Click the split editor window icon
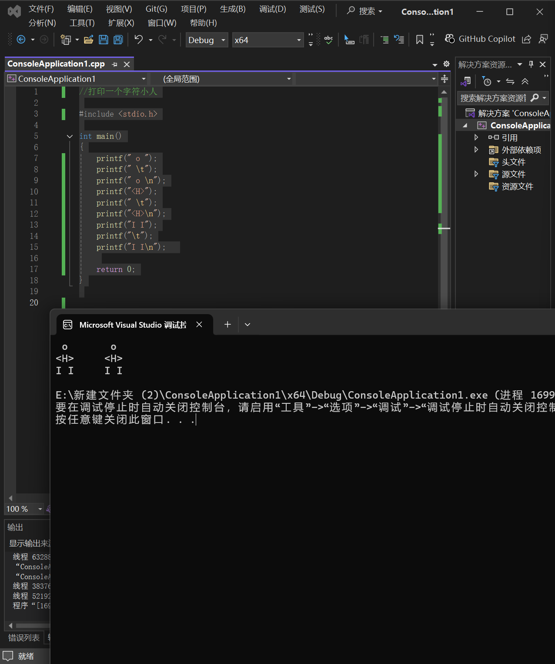Viewport: 555px width, 664px height. click(445, 79)
